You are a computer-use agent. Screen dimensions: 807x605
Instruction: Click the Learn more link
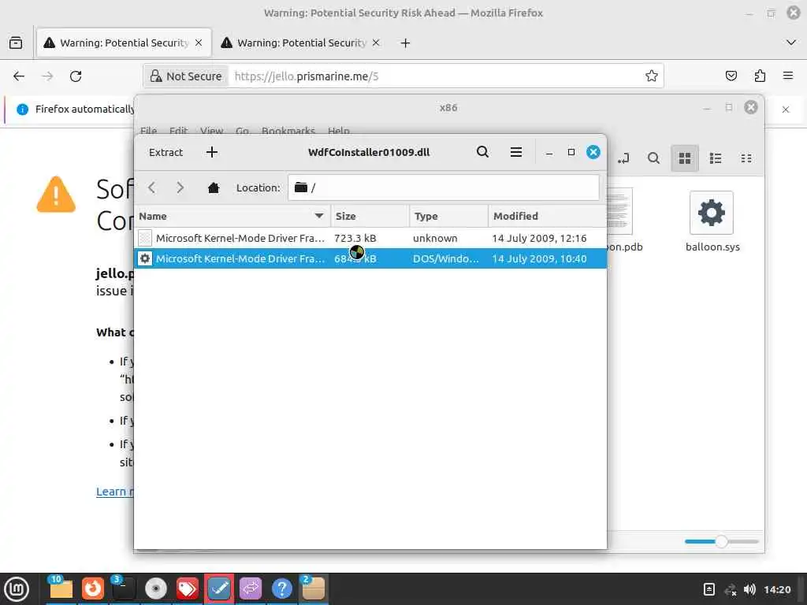114,492
